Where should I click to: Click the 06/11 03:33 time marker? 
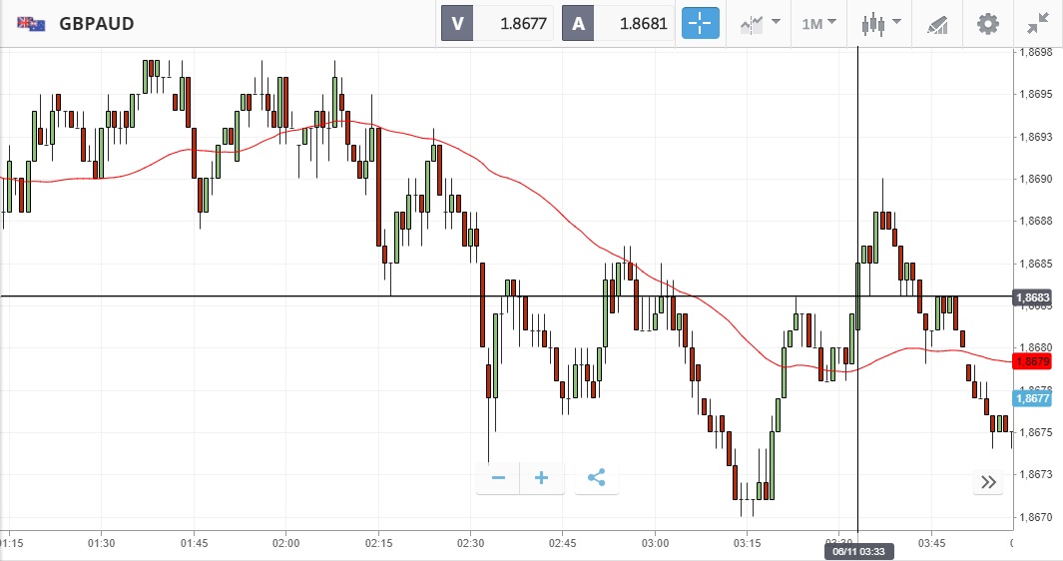coord(857,550)
